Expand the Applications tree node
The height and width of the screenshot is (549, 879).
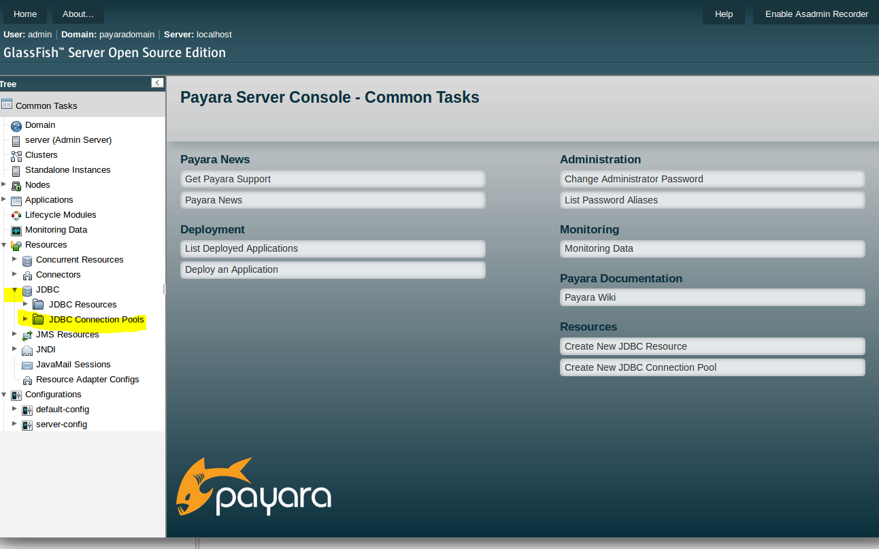pyautogui.click(x=4, y=199)
